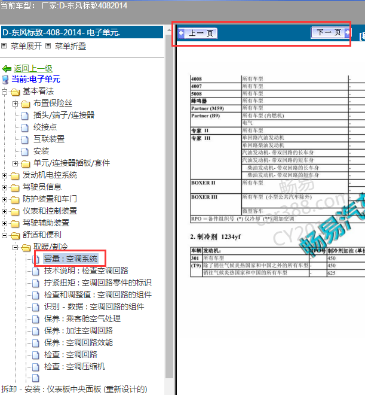Viewport: 365px width, 395px height.
Task: Click page icon beside 检查：空调压缩机
Action: click(36, 367)
